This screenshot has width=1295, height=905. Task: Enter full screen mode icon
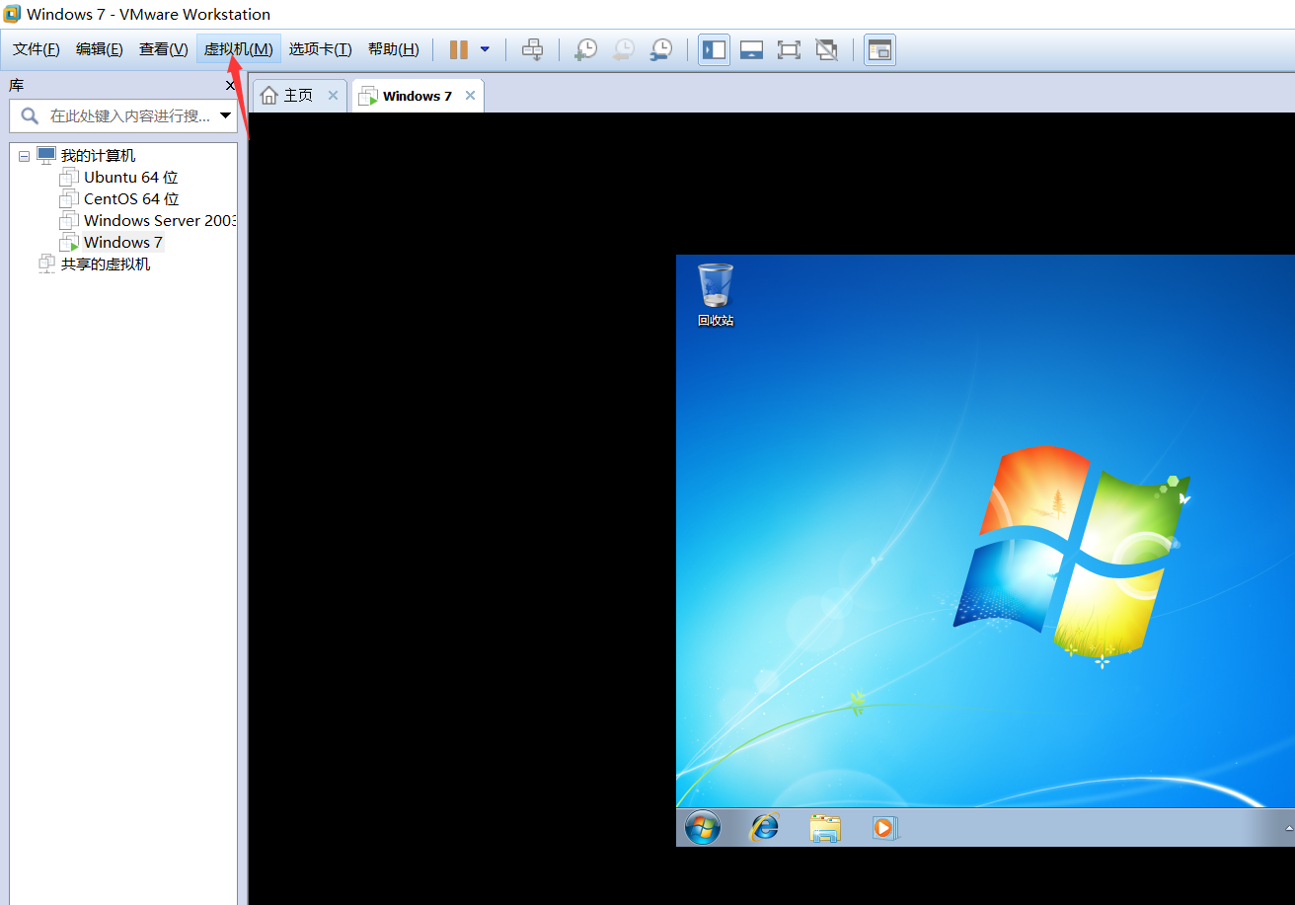[789, 49]
